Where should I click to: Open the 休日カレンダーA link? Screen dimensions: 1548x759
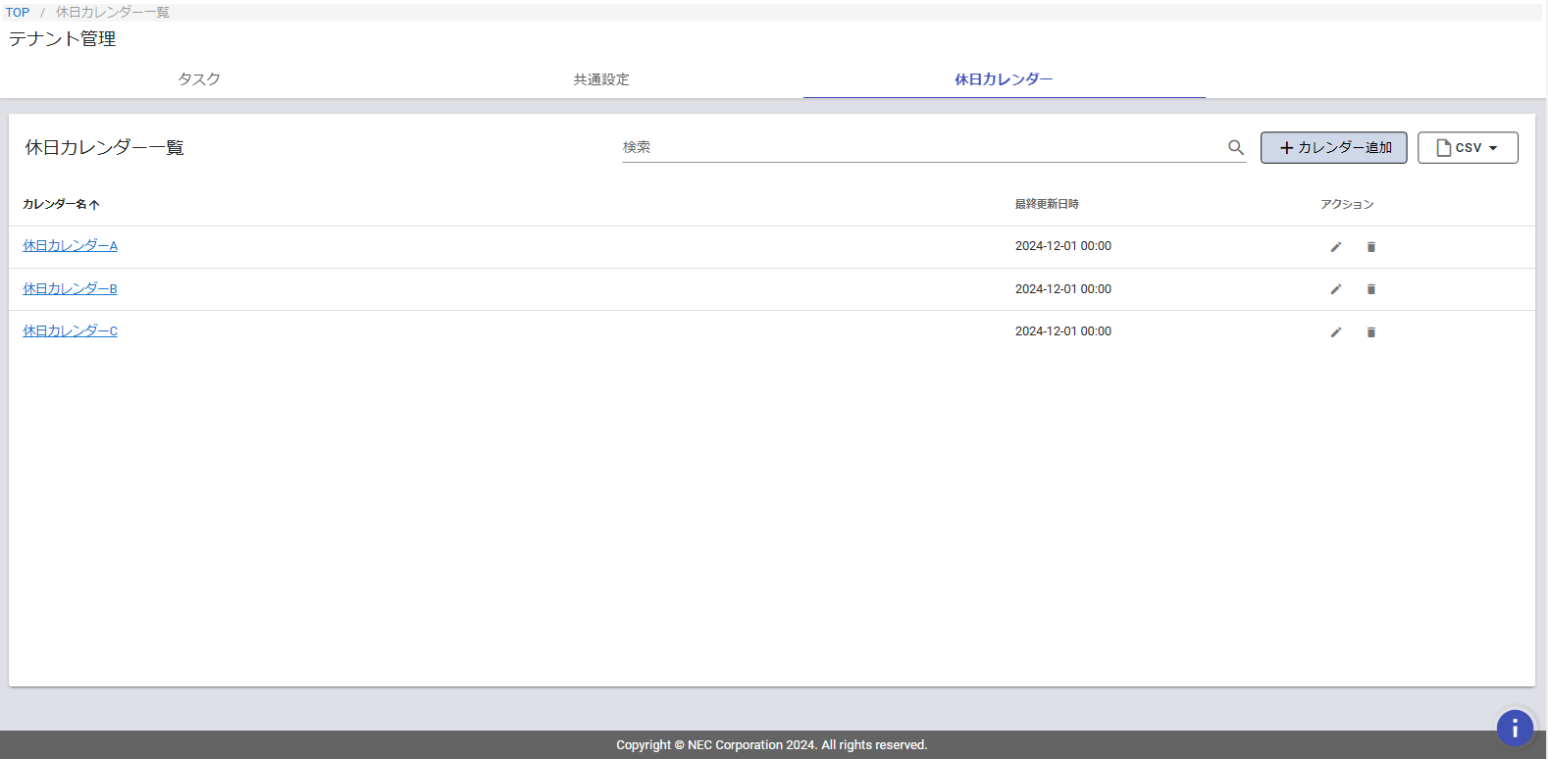[x=71, y=246]
